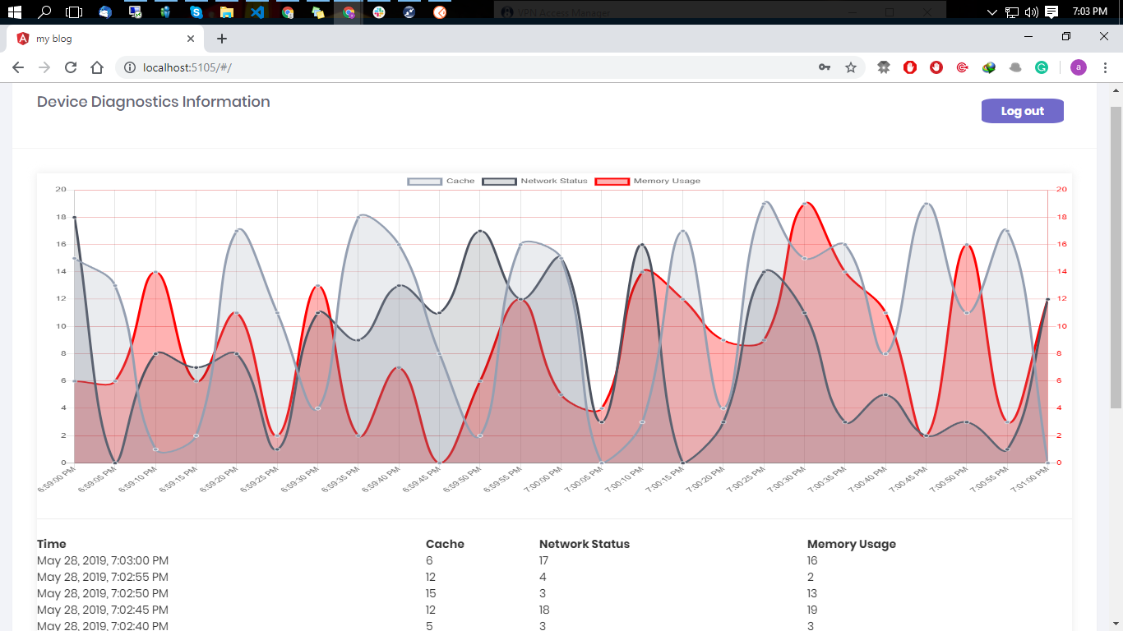Open Chrome's three-dot menu
Viewport: 1123px width, 631px height.
(1105, 67)
